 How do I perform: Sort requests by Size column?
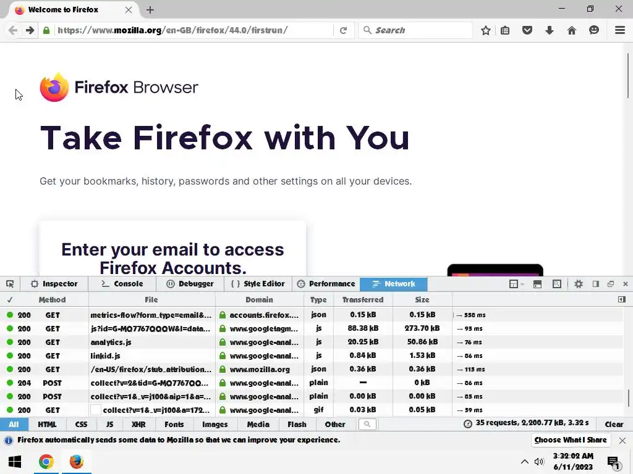click(422, 300)
